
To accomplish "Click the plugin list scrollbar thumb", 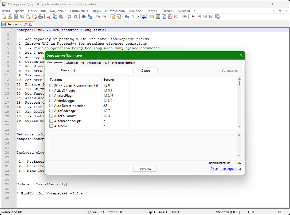I will (x=240, y=83).
